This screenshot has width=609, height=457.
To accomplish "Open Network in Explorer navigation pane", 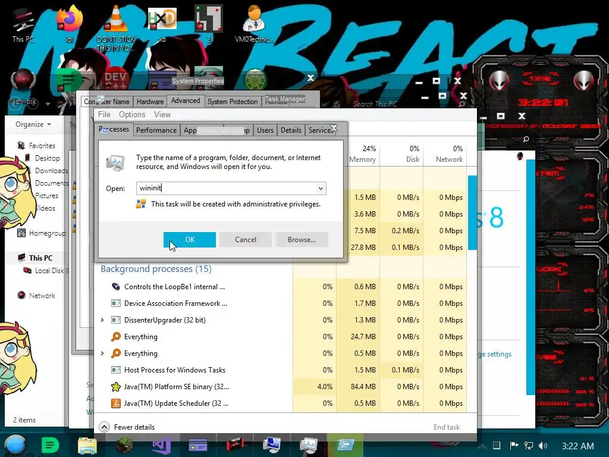I will pyautogui.click(x=36, y=295).
